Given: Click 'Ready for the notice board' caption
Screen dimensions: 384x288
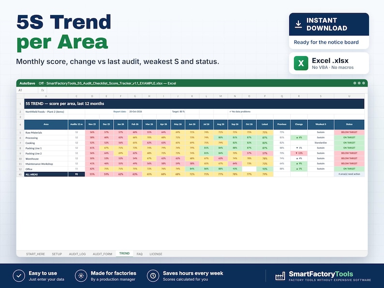Looking at the screenshot, I should click(326, 42).
